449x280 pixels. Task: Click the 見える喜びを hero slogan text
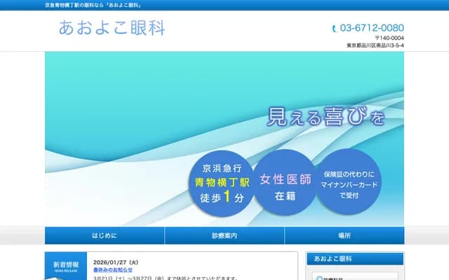326,116
